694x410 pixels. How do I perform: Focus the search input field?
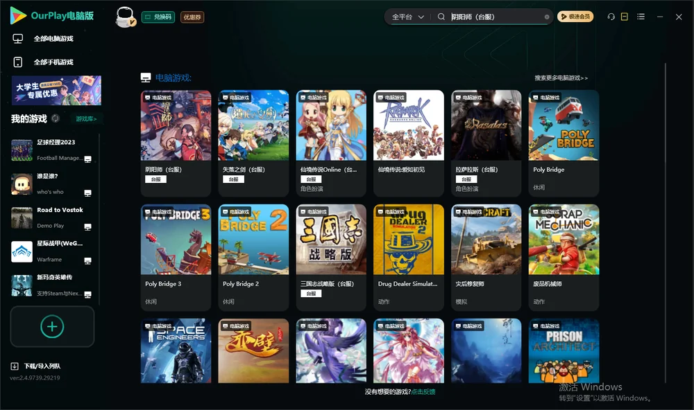(x=496, y=17)
